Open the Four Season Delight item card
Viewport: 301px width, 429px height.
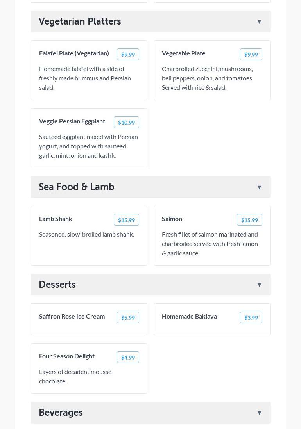click(89, 368)
